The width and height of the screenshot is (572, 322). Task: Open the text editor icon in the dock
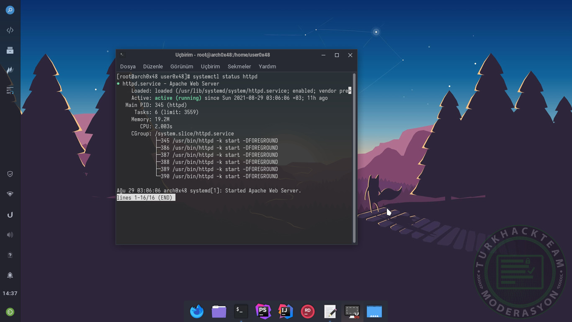coord(330,312)
